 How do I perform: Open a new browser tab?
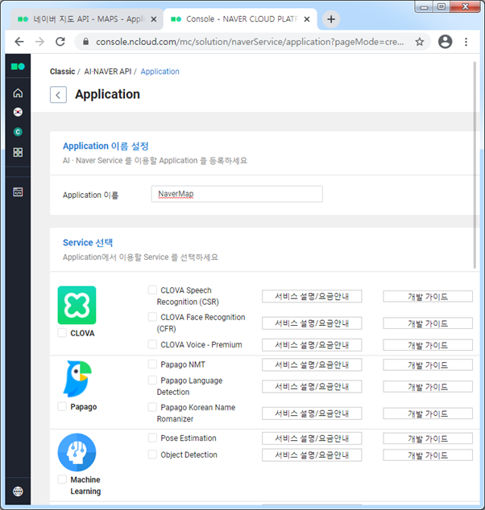click(x=331, y=19)
